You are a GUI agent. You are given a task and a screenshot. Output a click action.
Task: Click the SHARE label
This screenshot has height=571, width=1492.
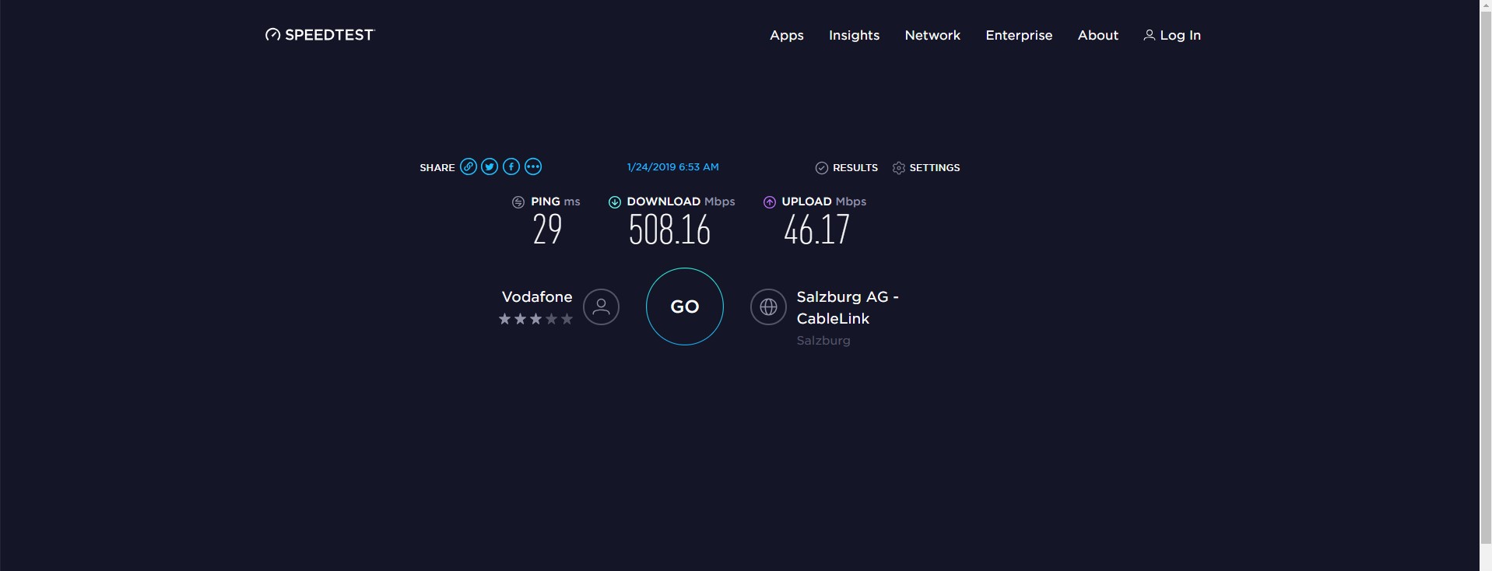(x=437, y=168)
